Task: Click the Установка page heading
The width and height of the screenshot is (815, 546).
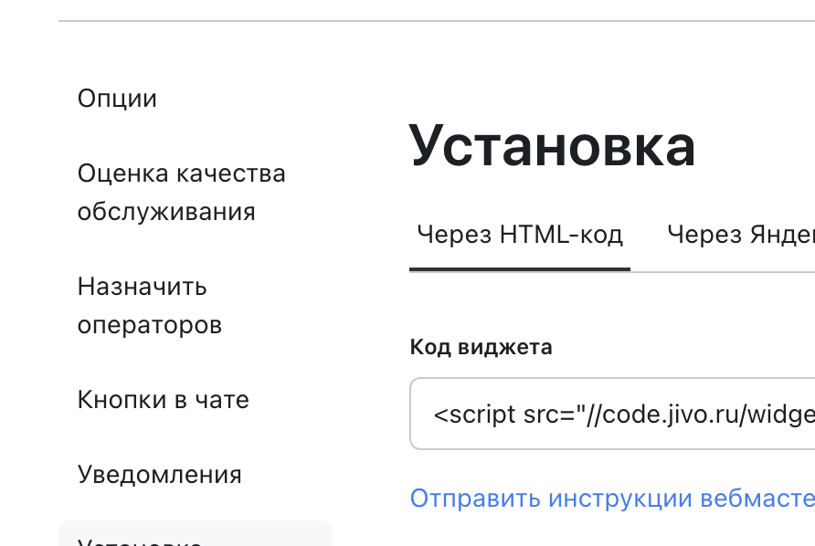Action: 552,146
